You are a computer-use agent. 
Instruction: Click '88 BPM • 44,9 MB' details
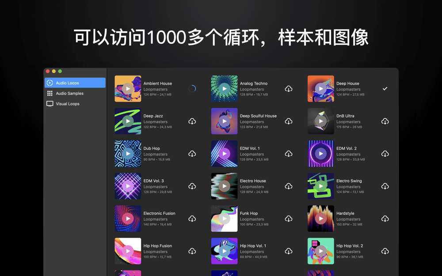pyautogui.click(x=253, y=257)
